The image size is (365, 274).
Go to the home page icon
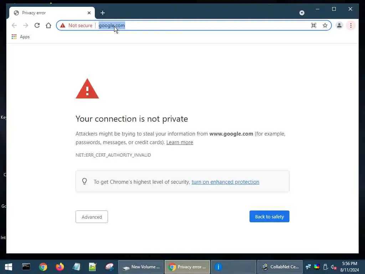[48, 25]
